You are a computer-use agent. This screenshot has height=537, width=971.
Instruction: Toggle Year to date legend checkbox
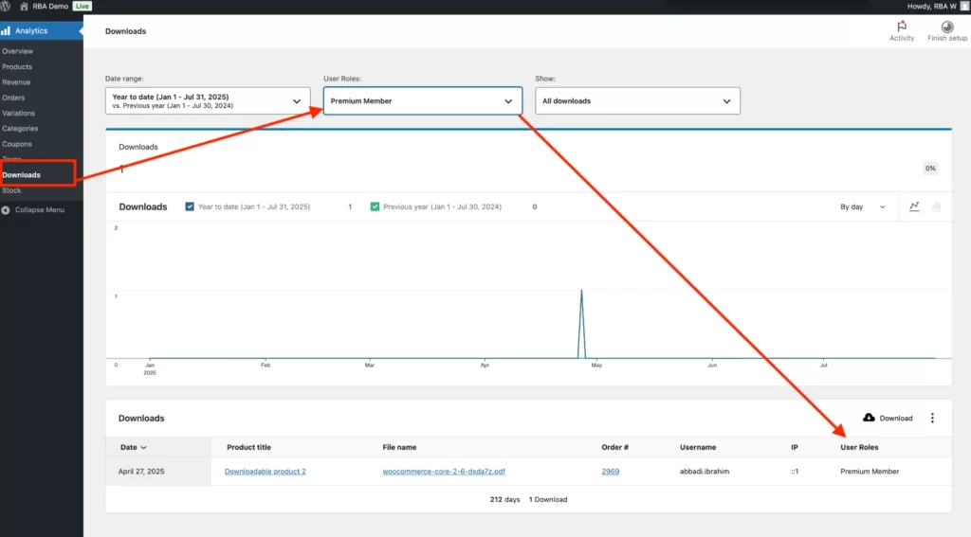190,206
